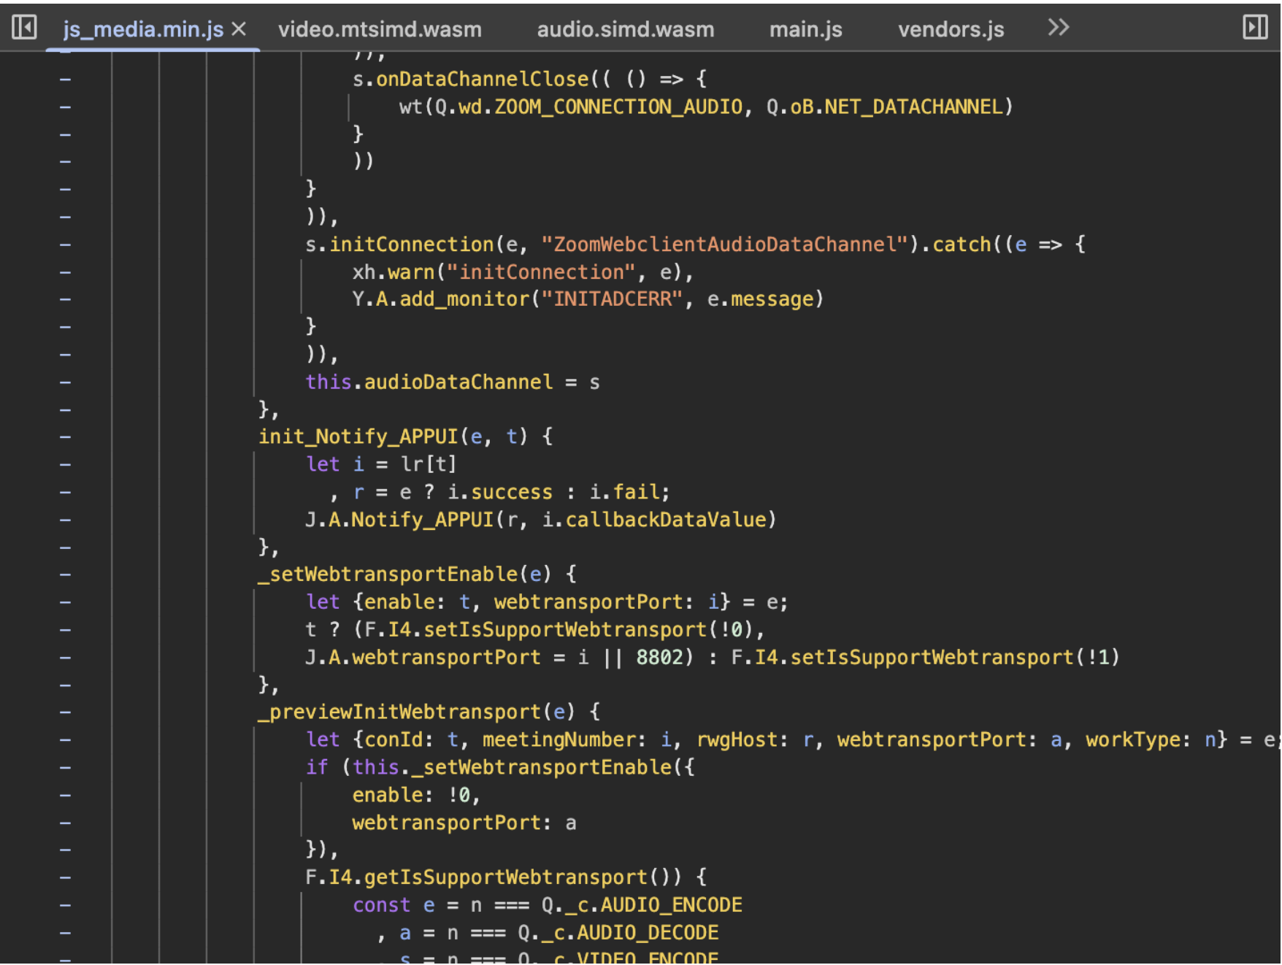The width and height of the screenshot is (1282, 965).
Task: Click the gutter dash beside _previewInitWebtransport(e) line
Action: point(65,712)
